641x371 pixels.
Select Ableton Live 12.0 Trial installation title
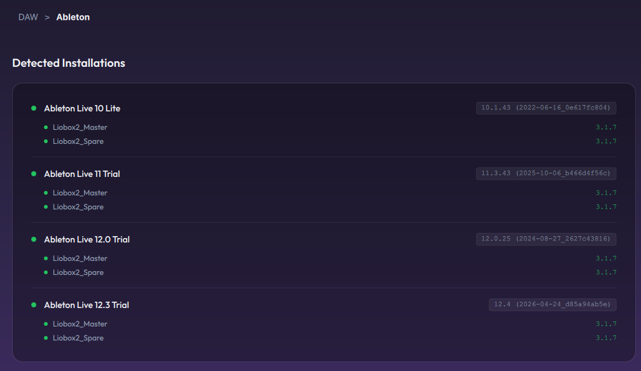coord(87,239)
